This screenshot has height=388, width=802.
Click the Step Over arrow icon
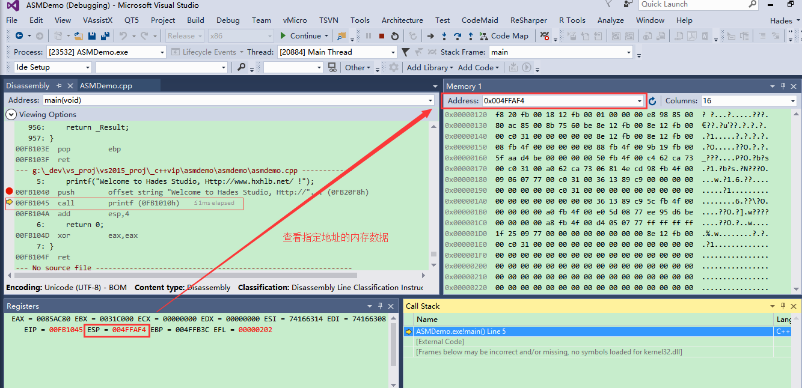coord(458,36)
